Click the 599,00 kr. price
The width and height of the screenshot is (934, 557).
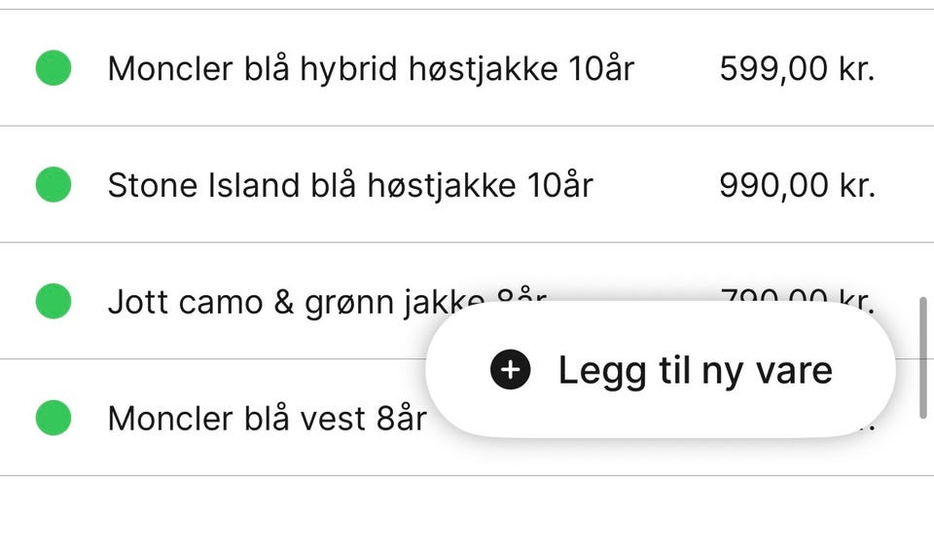click(797, 68)
